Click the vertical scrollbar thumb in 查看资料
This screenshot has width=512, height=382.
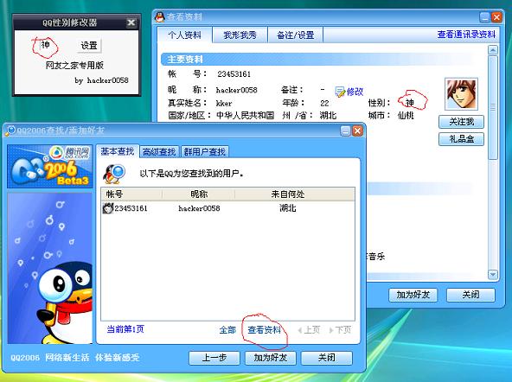(493, 107)
